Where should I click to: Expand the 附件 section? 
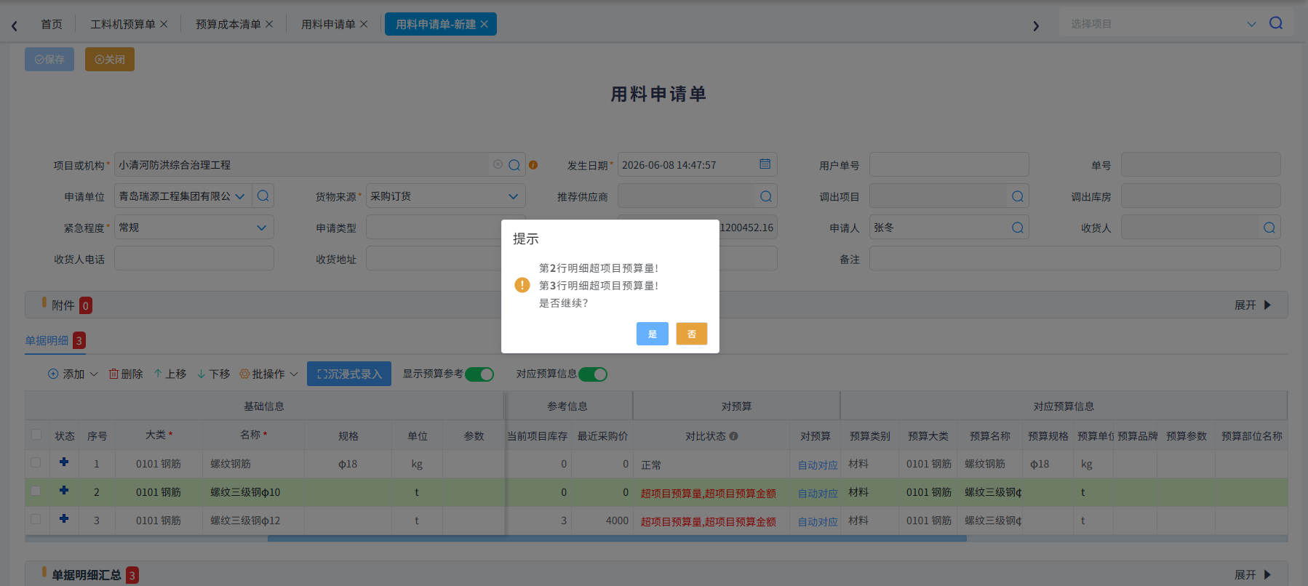point(1253,305)
